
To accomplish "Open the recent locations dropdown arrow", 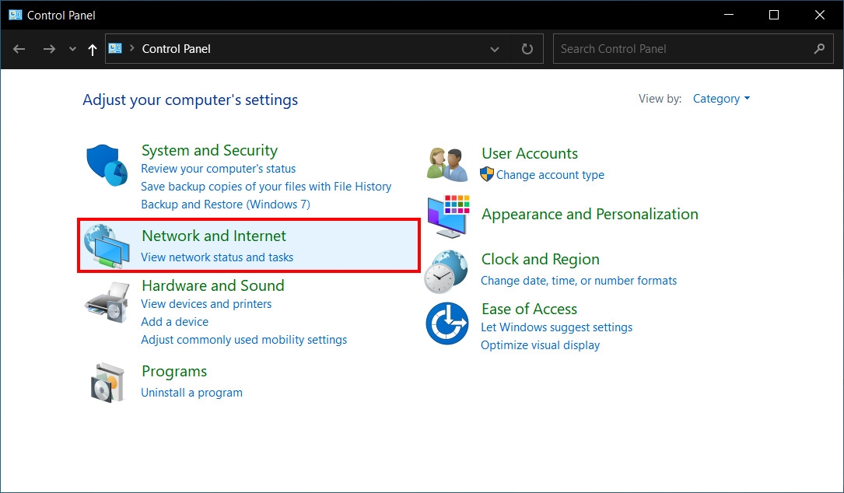I will point(72,49).
